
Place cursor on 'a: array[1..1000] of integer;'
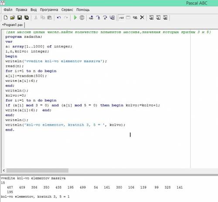39,47
